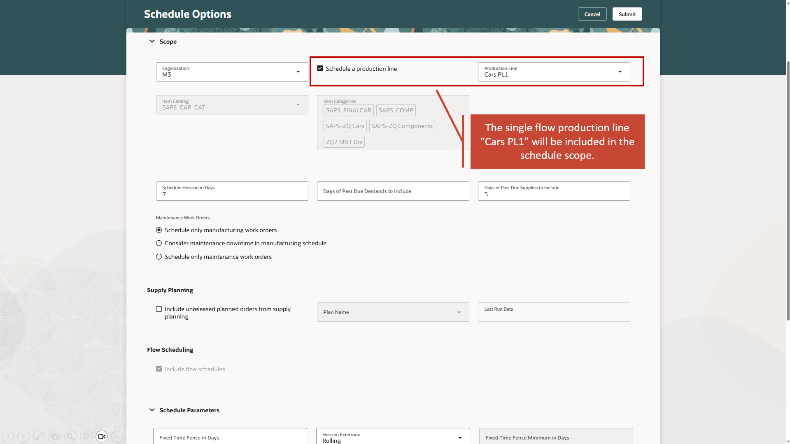Toggle subtitles icon in slideshow controls
The image size is (790, 444).
(86, 437)
